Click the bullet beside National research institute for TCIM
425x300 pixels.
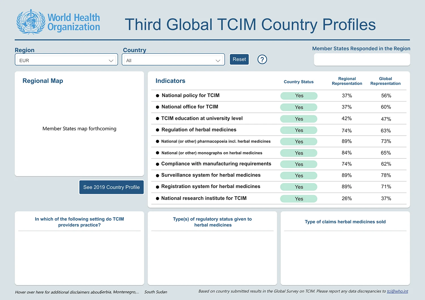[158, 198]
